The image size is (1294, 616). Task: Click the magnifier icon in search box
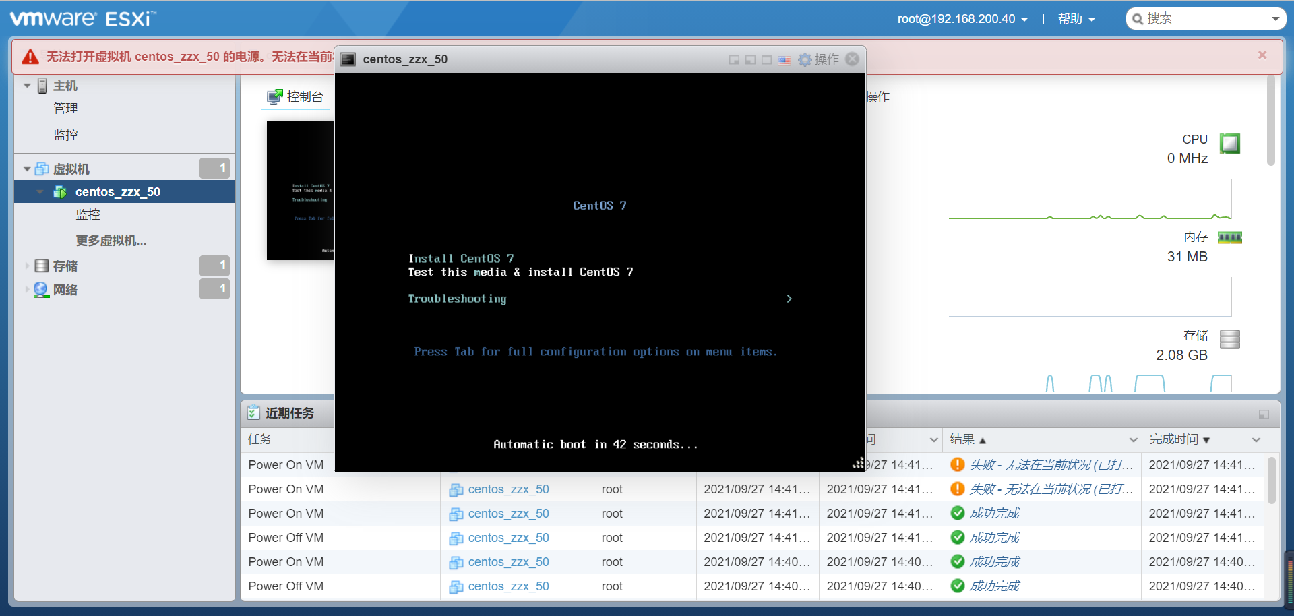[x=1138, y=19]
